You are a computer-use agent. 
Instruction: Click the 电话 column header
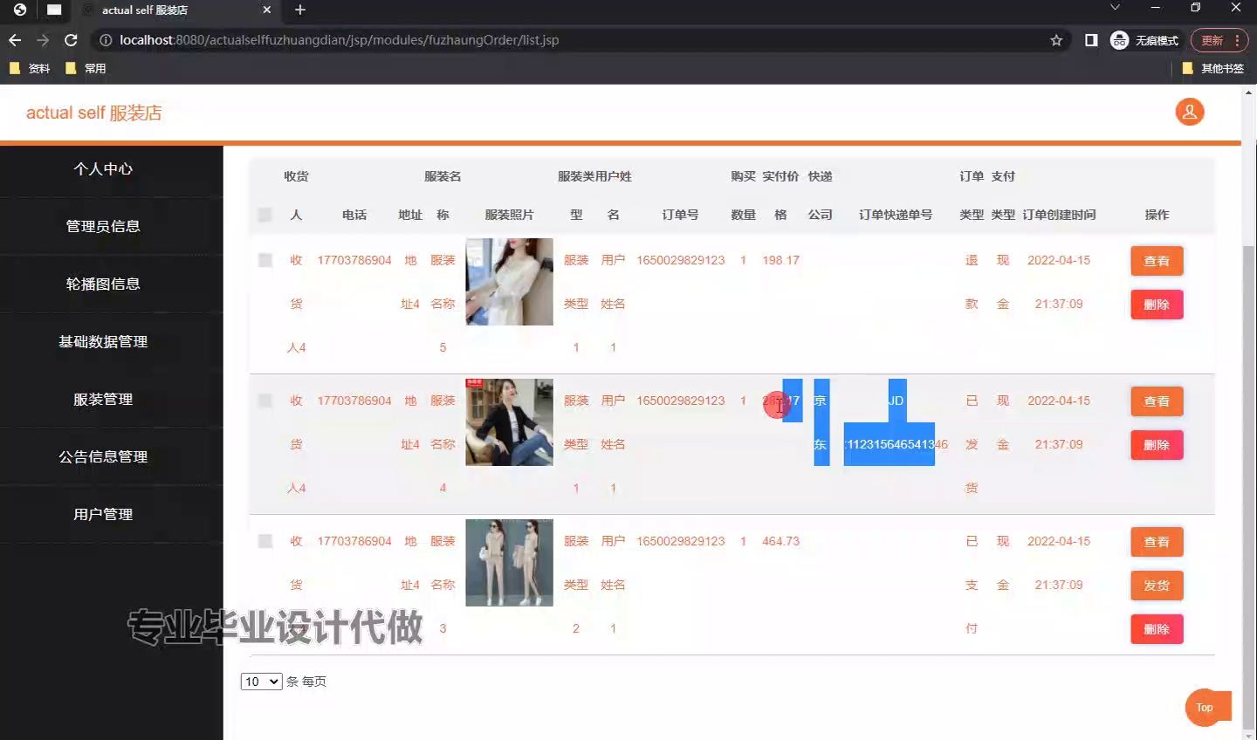click(354, 215)
